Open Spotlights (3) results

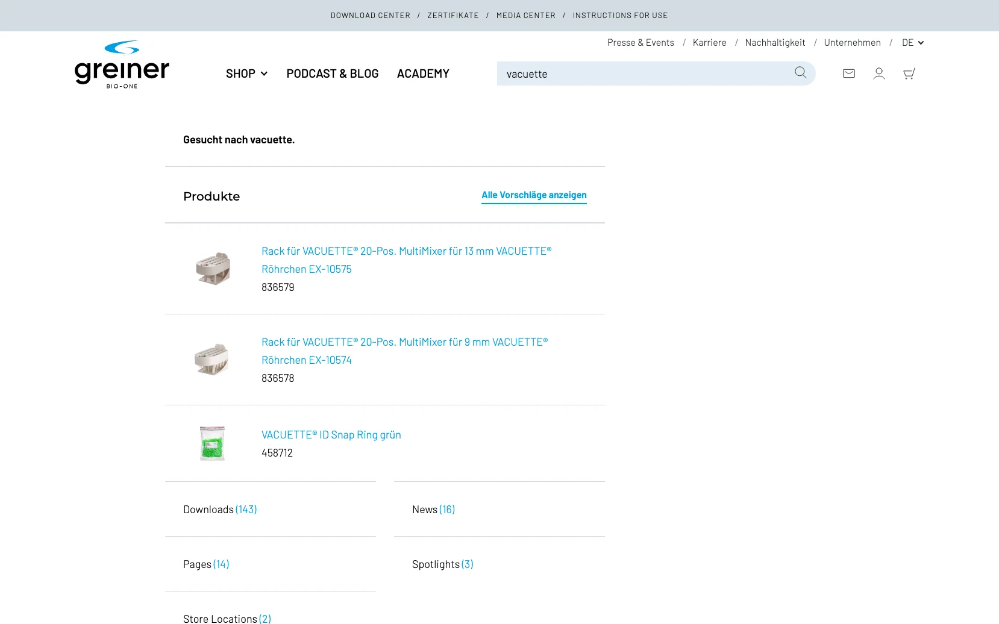(443, 564)
